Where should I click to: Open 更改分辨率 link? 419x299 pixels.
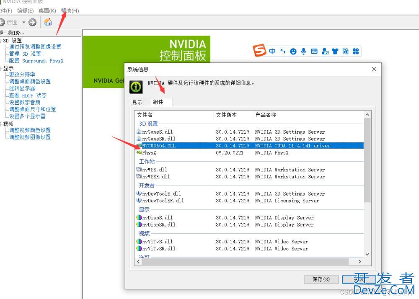(22, 75)
